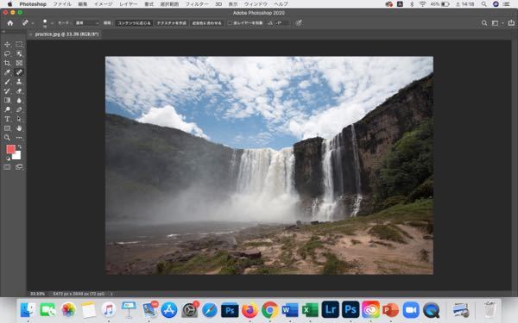Select the Frame tool
Screen dimensions: 518x323
point(19,63)
